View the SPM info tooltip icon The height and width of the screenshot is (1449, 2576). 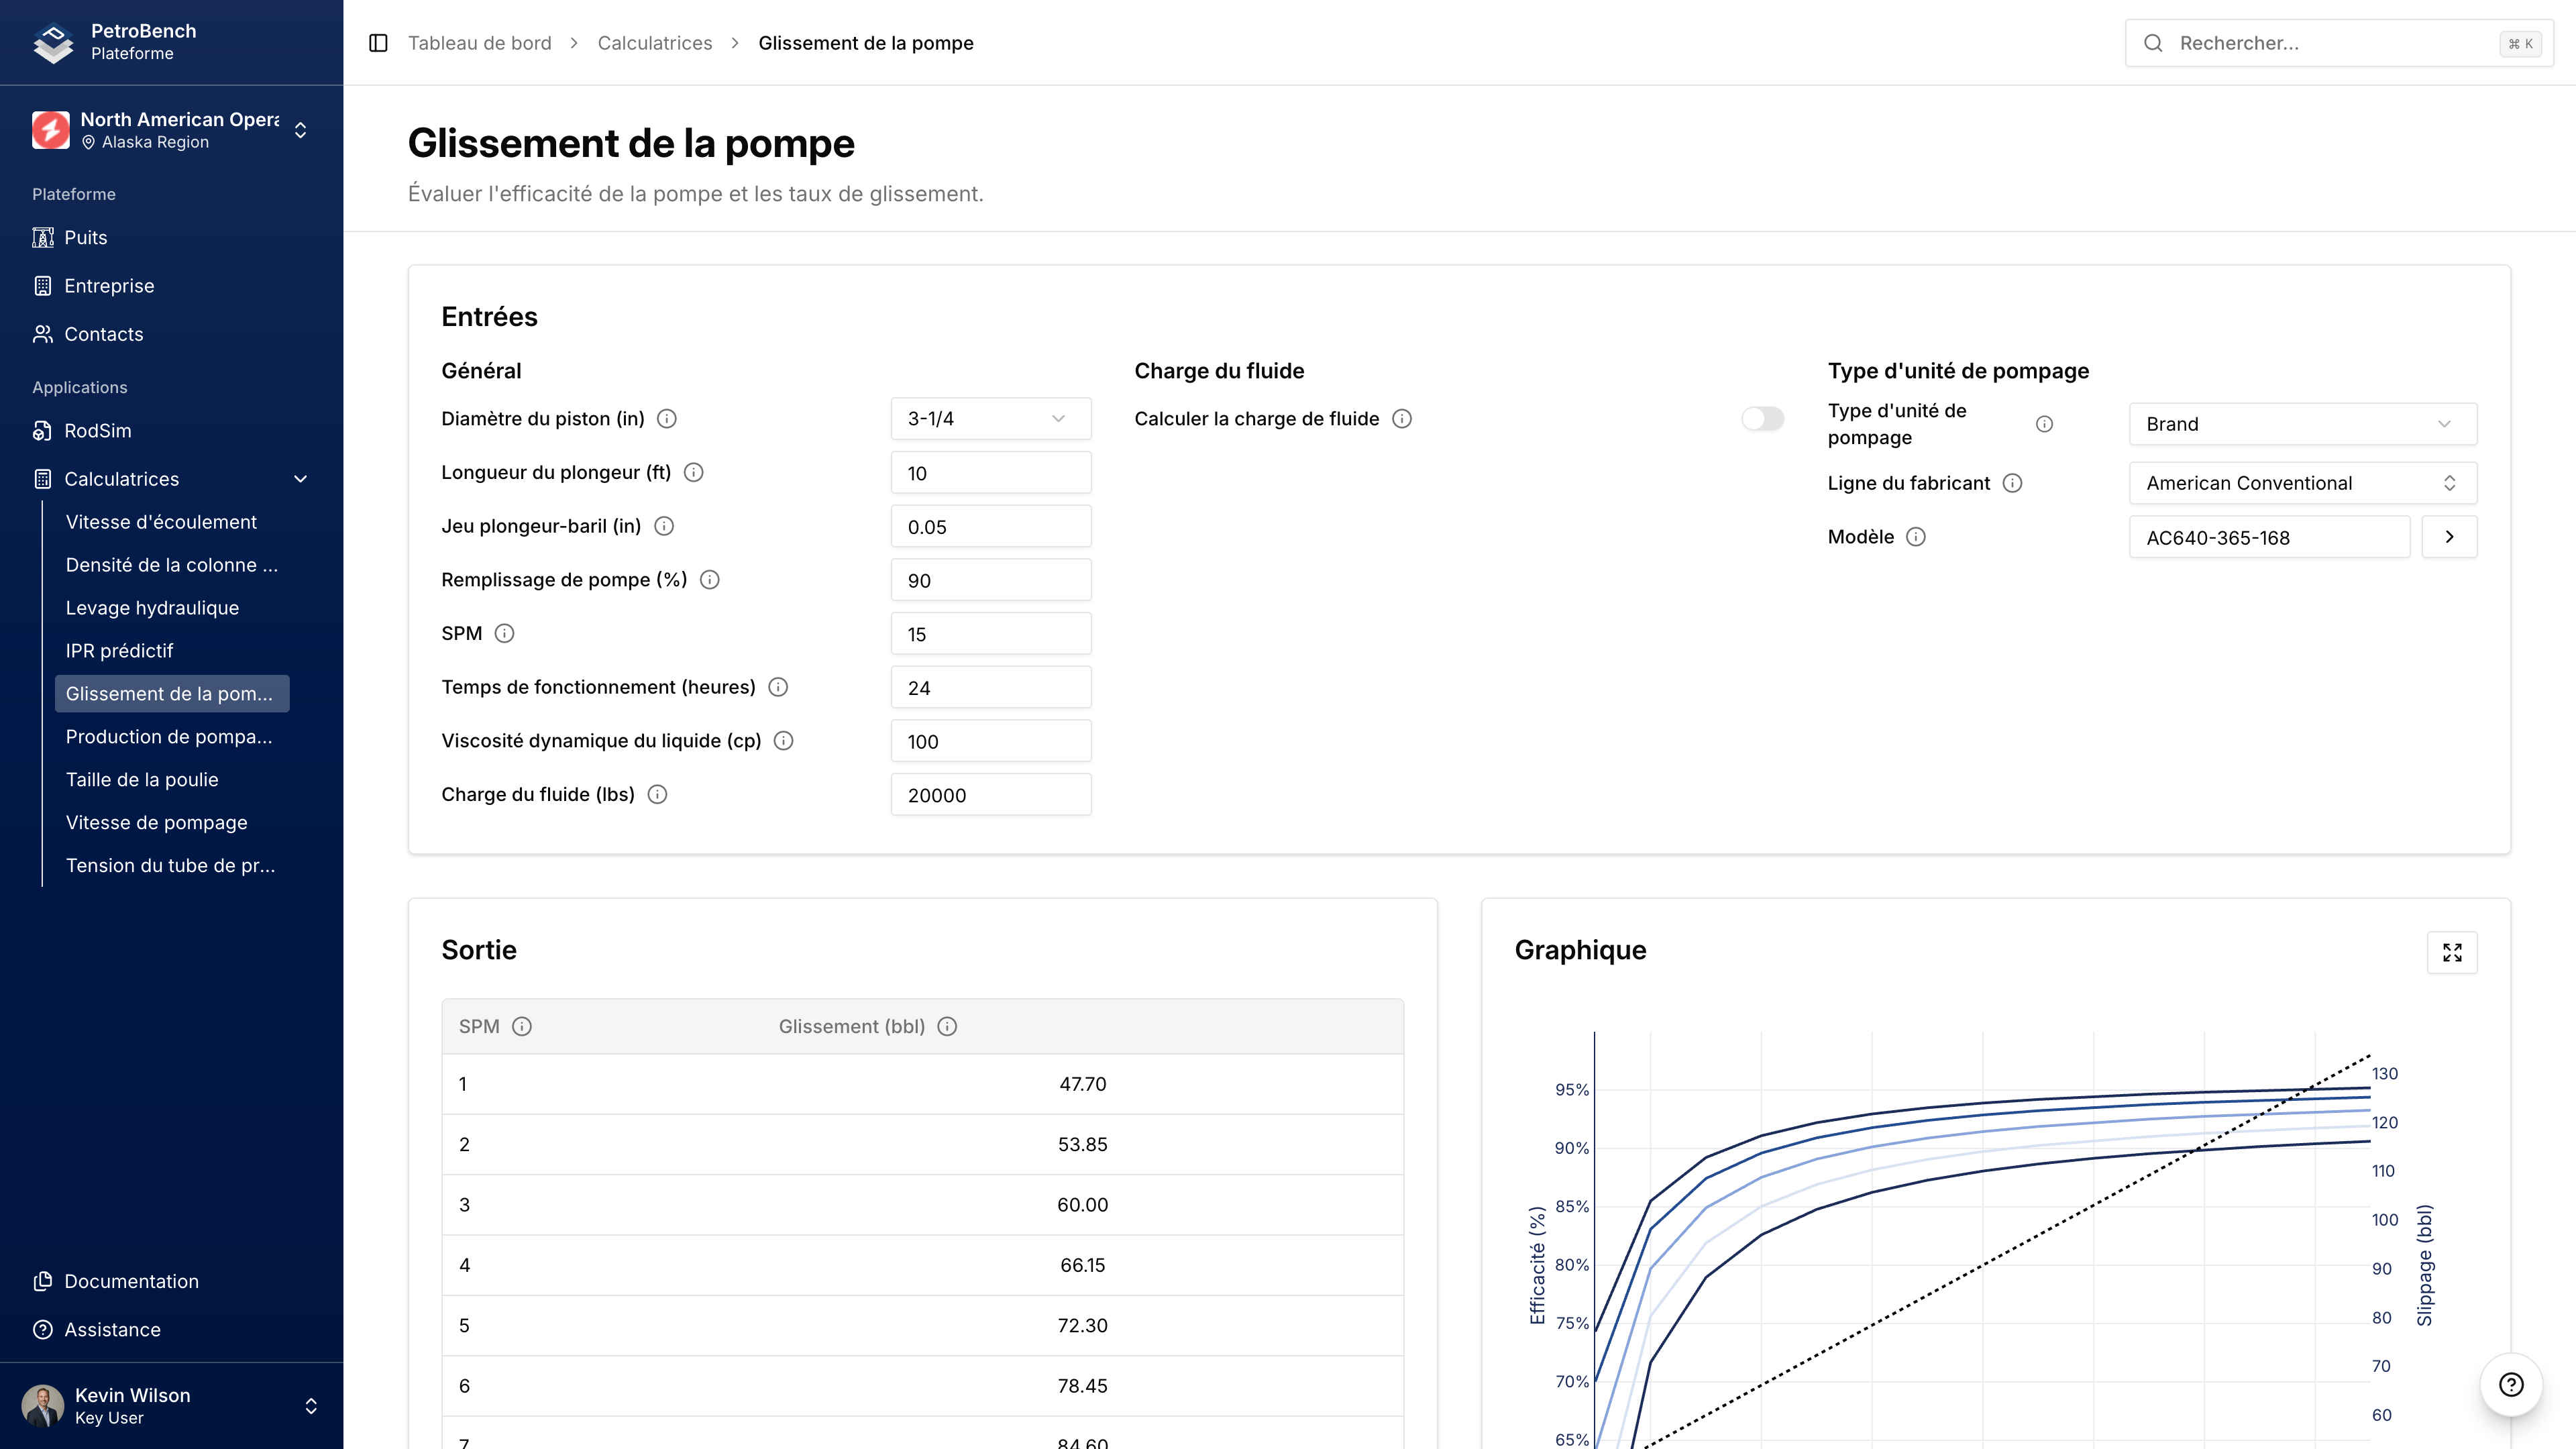pyautogui.click(x=504, y=633)
